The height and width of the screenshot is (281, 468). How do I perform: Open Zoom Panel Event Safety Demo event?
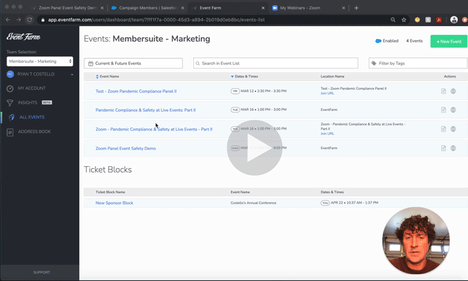pyautogui.click(x=126, y=148)
